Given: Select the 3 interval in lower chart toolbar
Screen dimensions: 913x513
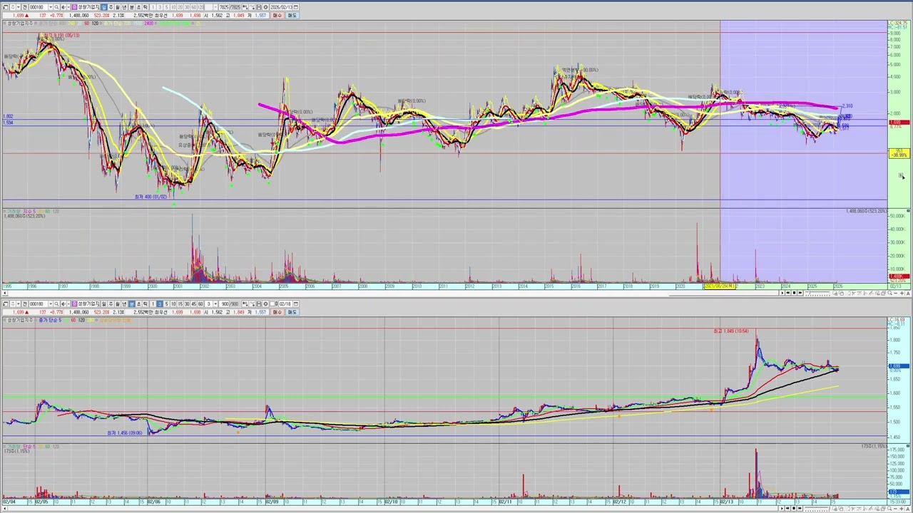Looking at the screenshot, I should coord(160,304).
